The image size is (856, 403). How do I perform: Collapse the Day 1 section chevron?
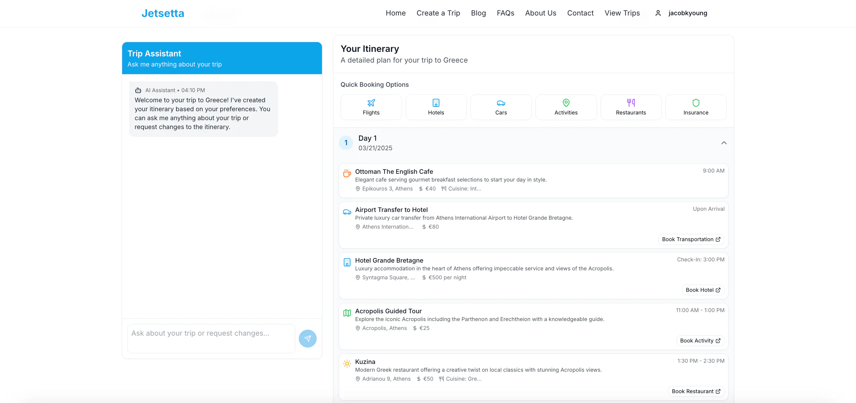[724, 143]
